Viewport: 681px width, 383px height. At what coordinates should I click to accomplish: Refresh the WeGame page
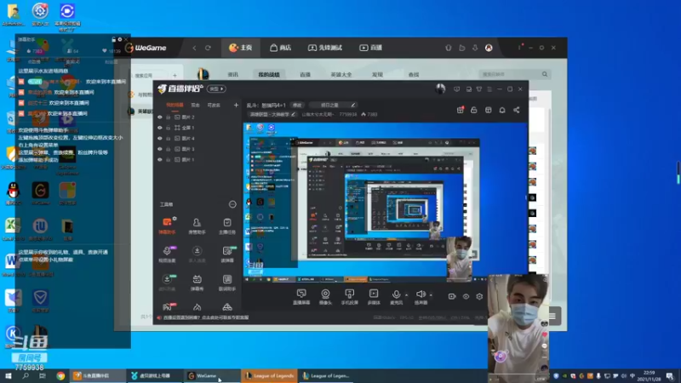point(208,48)
